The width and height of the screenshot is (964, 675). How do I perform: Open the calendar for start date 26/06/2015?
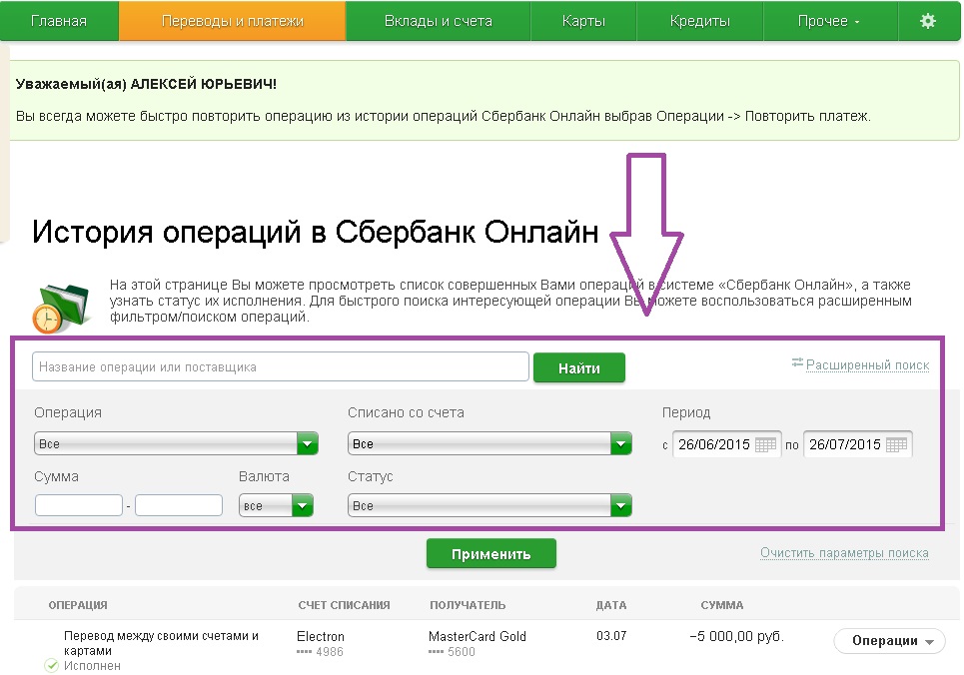764,443
